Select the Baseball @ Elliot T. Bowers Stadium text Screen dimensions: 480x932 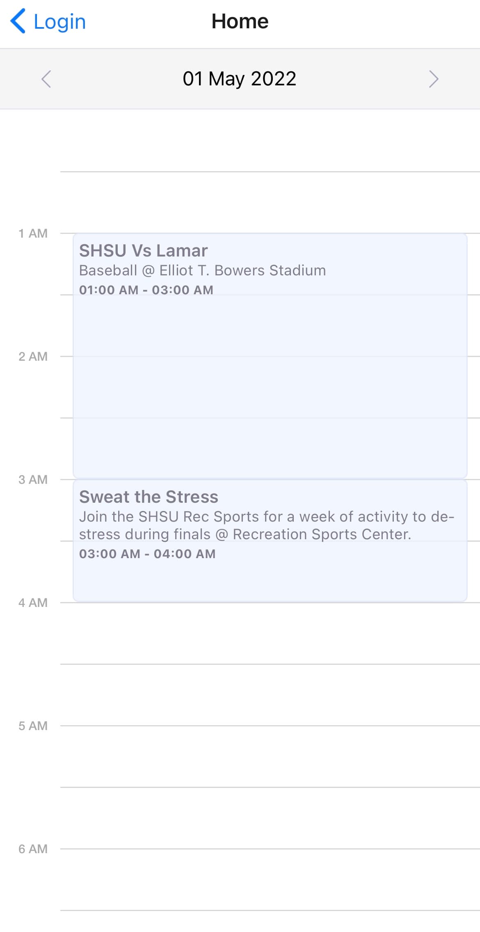point(203,270)
